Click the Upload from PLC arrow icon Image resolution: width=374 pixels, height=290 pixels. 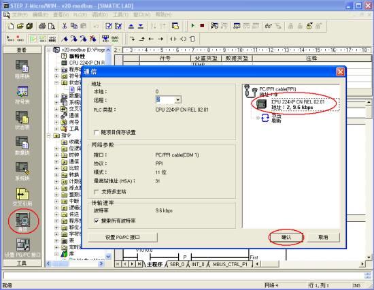click(131, 26)
